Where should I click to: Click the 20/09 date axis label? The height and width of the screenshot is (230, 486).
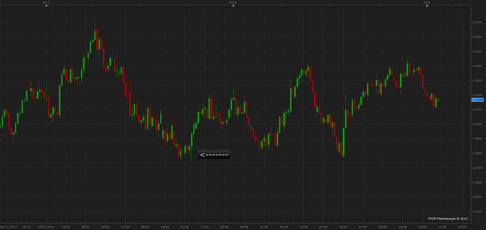461,226
